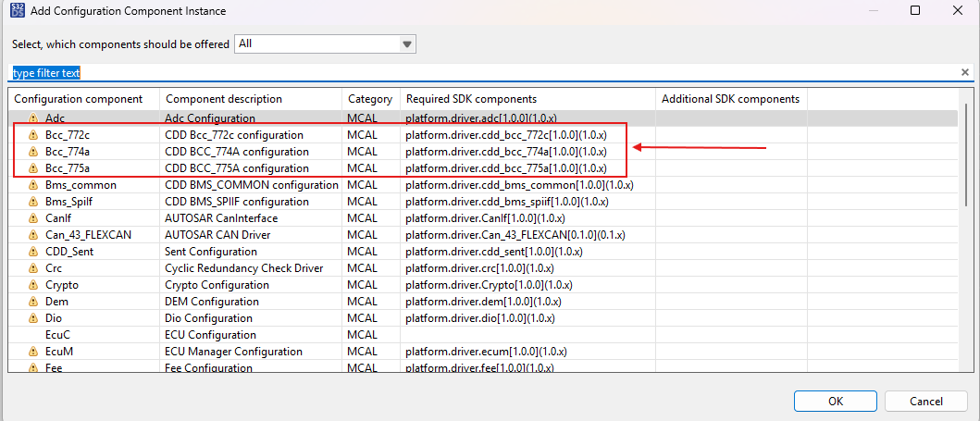The height and width of the screenshot is (421, 980).
Task: Sort by Component description column header
Action: 224,99
